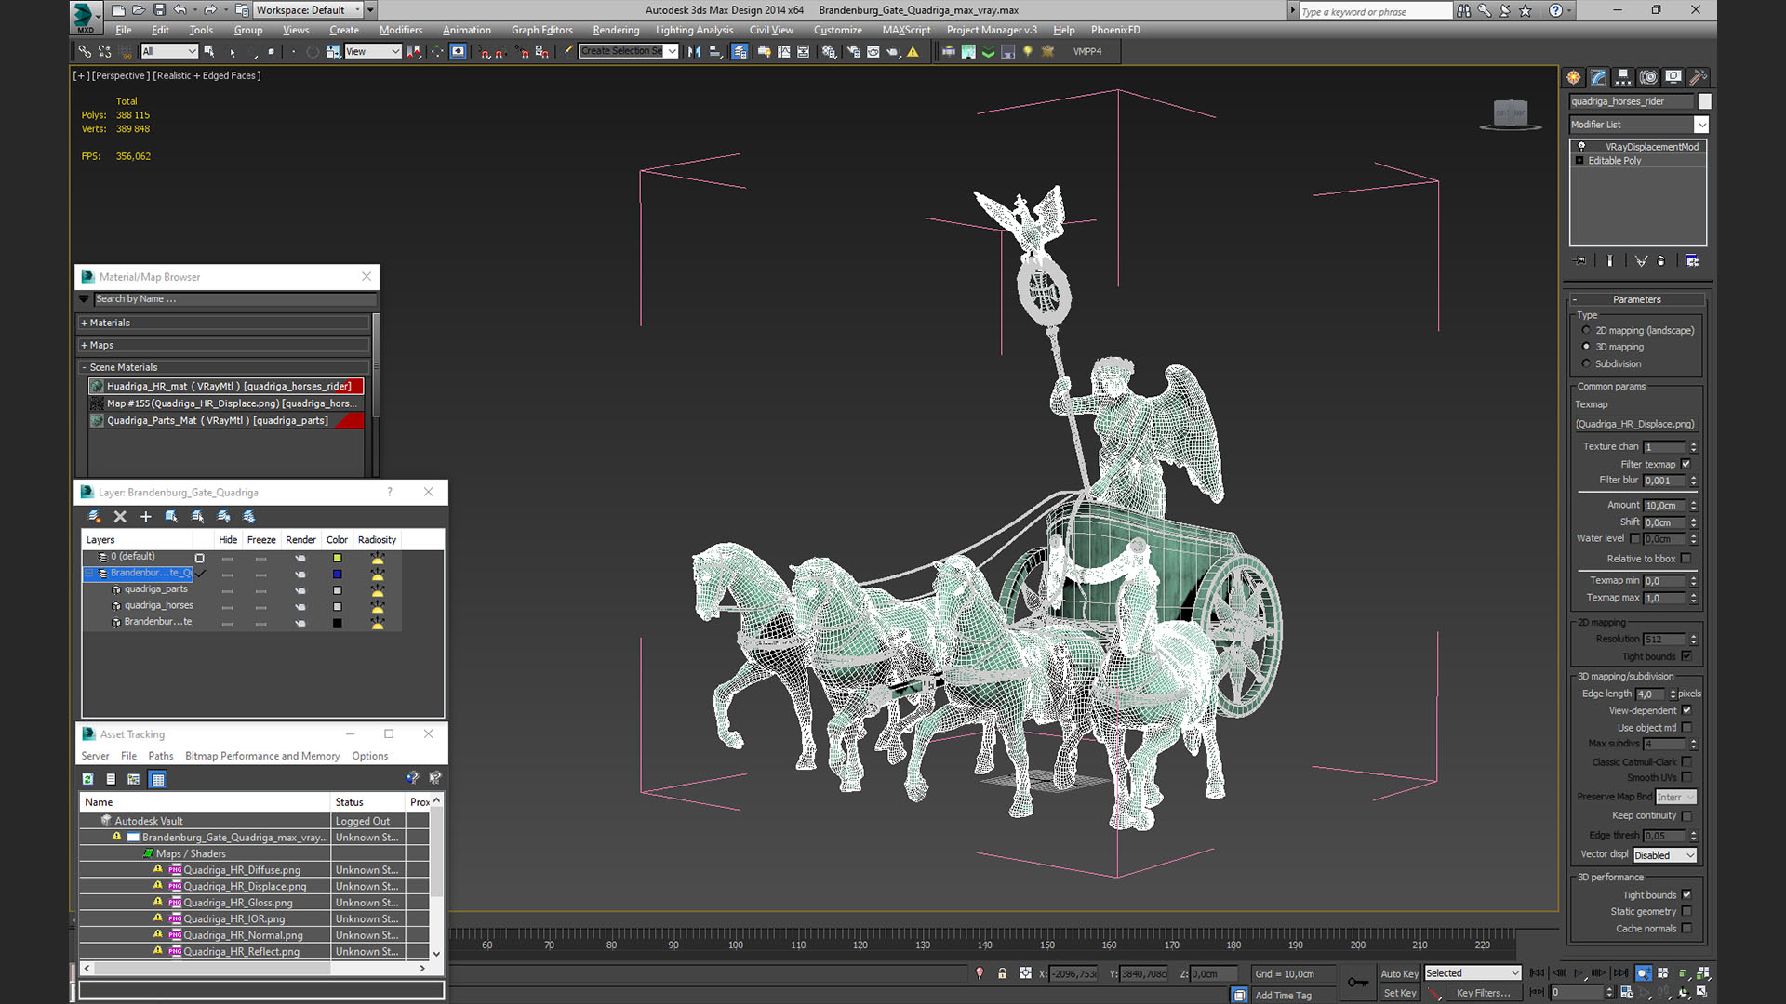Open the Hierarchy command panel tab

[1623, 77]
